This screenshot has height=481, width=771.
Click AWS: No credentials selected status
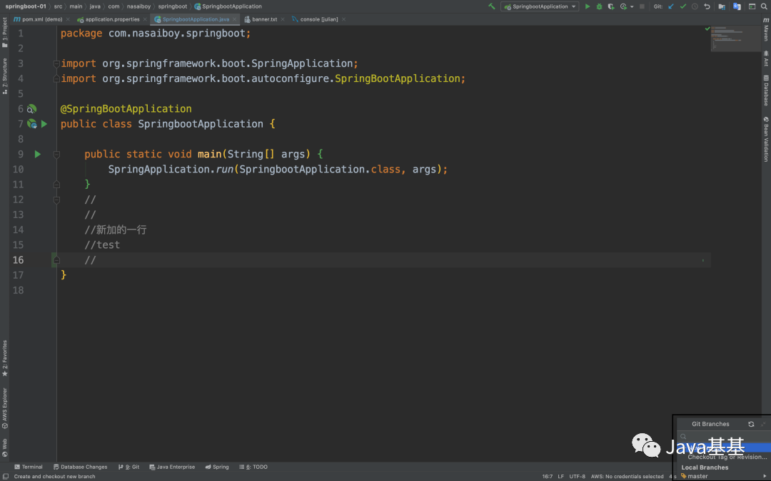point(628,477)
